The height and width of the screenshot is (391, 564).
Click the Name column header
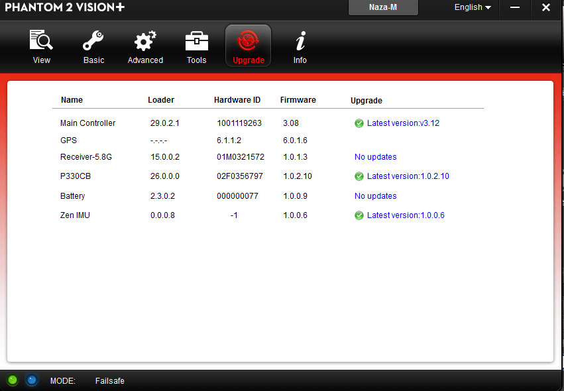[x=72, y=99]
